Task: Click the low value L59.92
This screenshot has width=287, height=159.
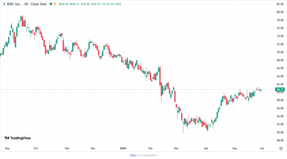Action: click(85, 4)
